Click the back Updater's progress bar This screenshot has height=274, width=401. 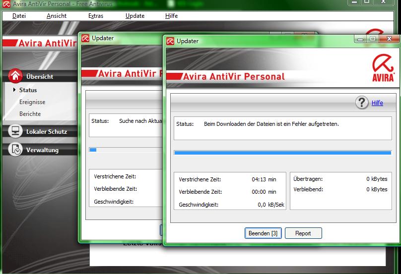tap(126, 150)
